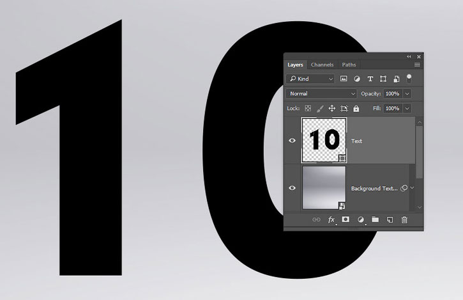This screenshot has height=300, width=463.
Task: Open the Kind filter dropdown
Action: coord(310,79)
